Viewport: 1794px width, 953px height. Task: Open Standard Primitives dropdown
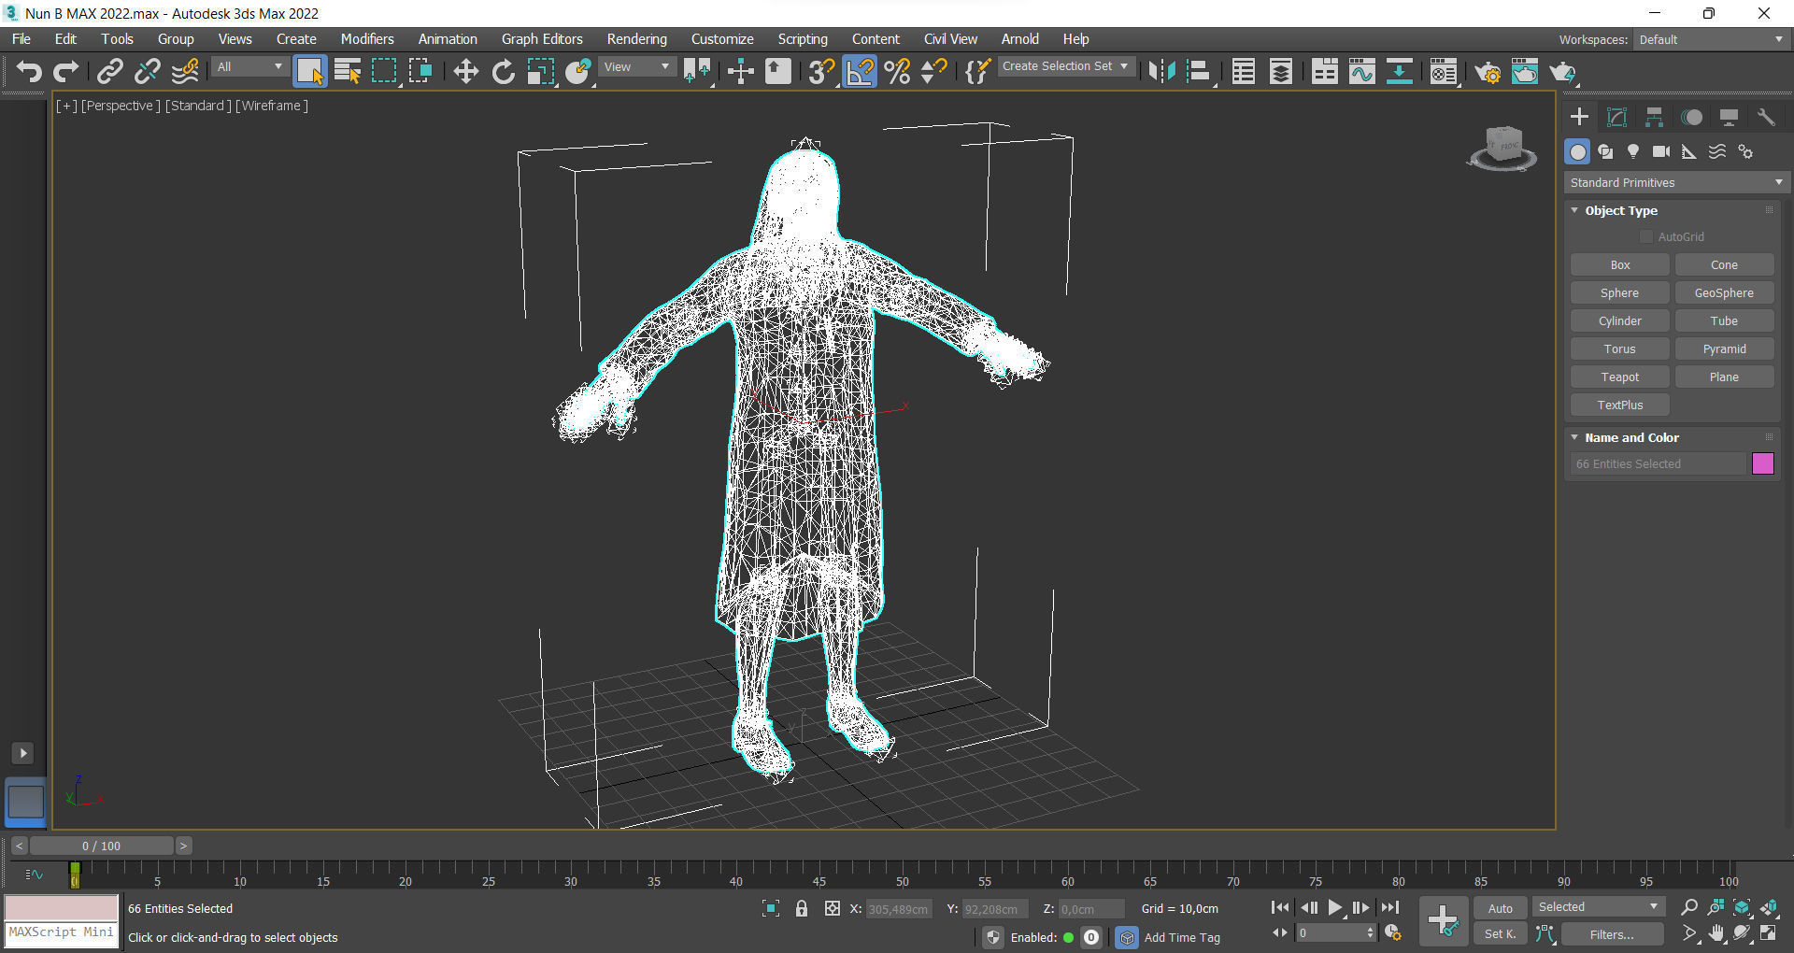point(1676,182)
